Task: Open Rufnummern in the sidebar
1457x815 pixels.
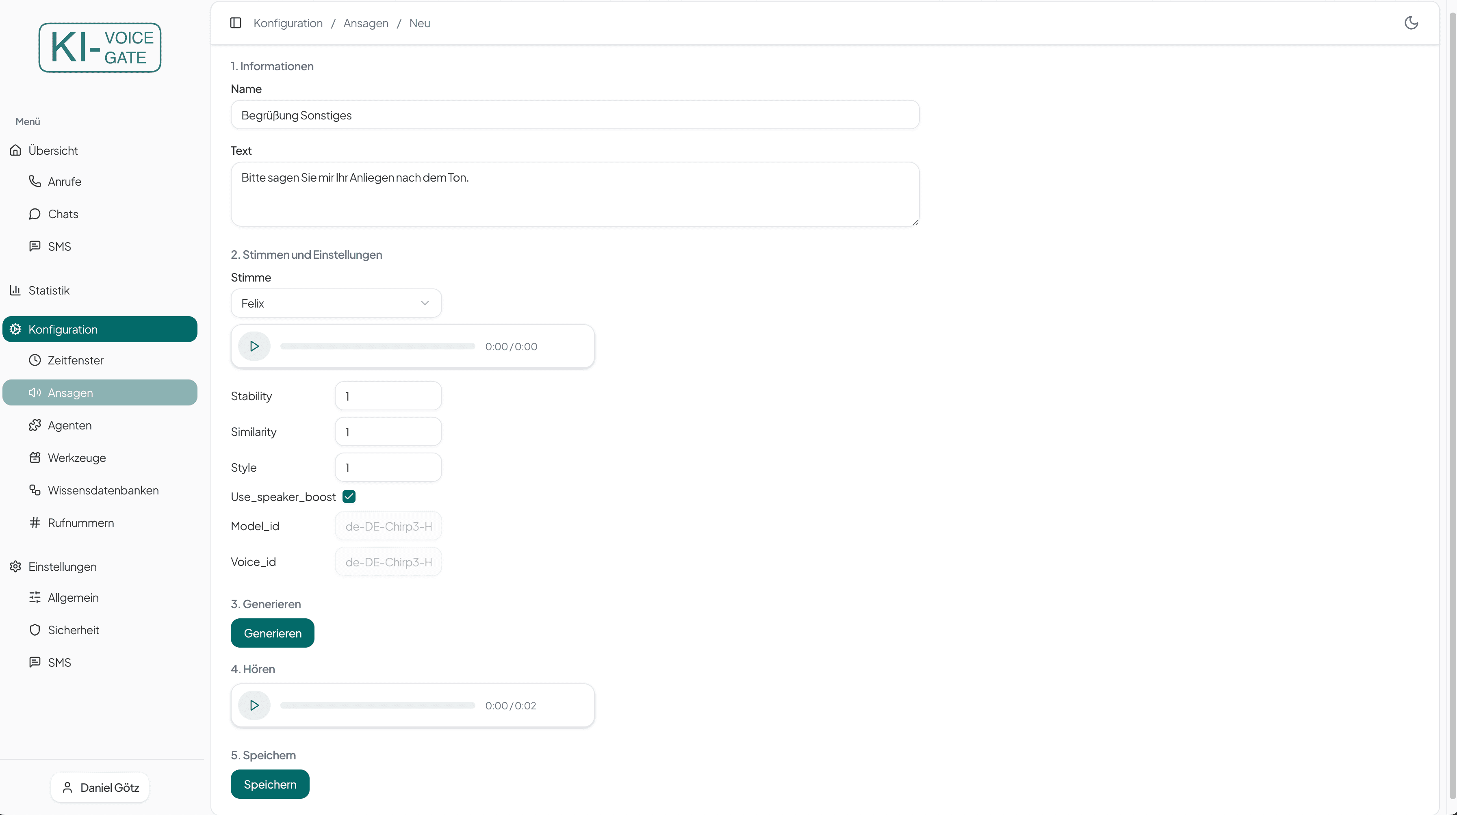Action: tap(80, 522)
